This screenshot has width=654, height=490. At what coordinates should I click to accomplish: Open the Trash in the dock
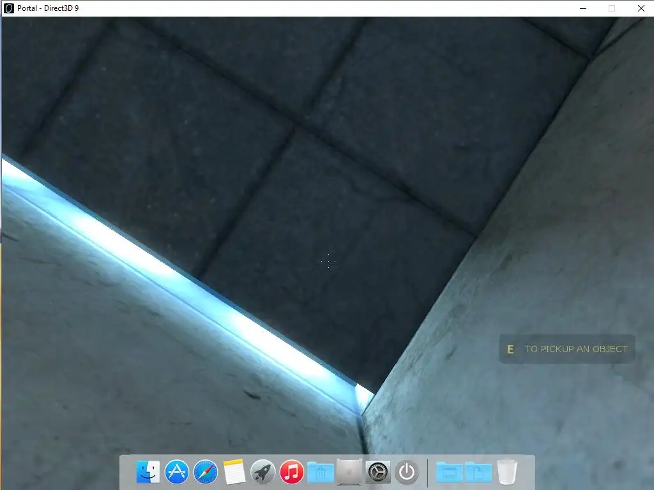[507, 472]
